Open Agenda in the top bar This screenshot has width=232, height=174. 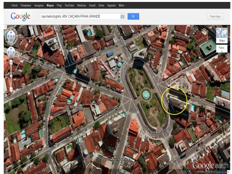coord(111,5)
